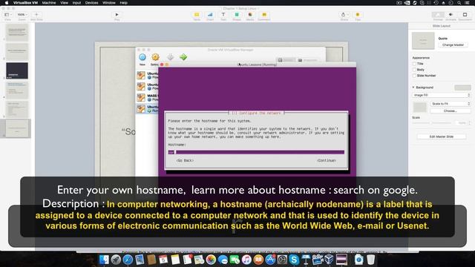Click the Add Slide plus button

tap(36, 15)
